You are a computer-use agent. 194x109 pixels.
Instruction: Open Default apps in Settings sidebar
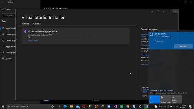click(x=9, y=34)
